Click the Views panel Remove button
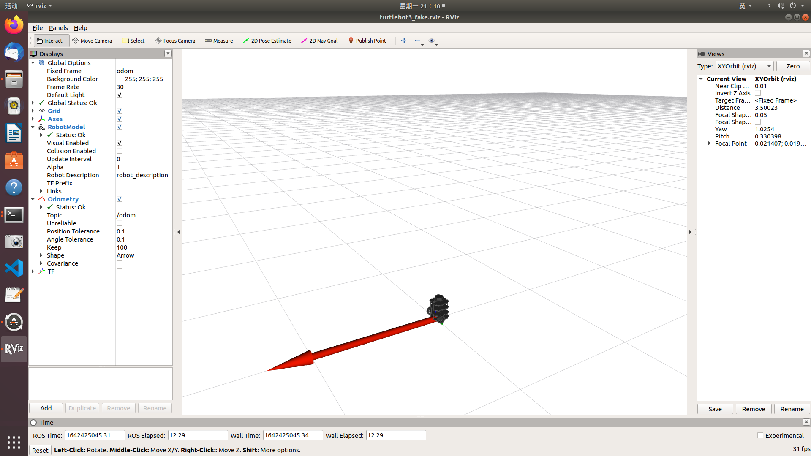 [x=754, y=409]
